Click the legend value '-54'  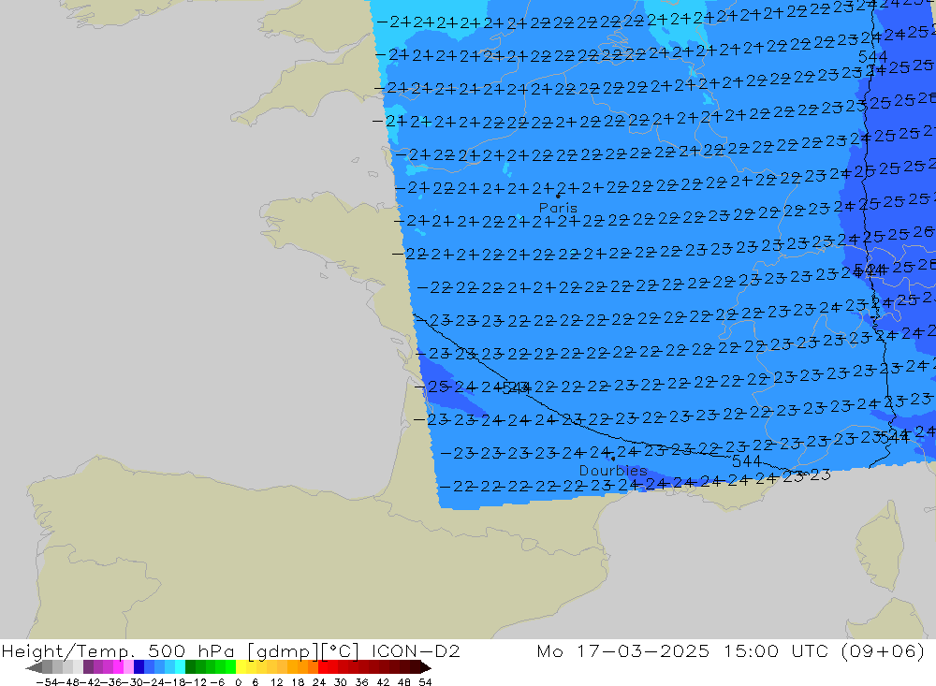[x=46, y=682]
